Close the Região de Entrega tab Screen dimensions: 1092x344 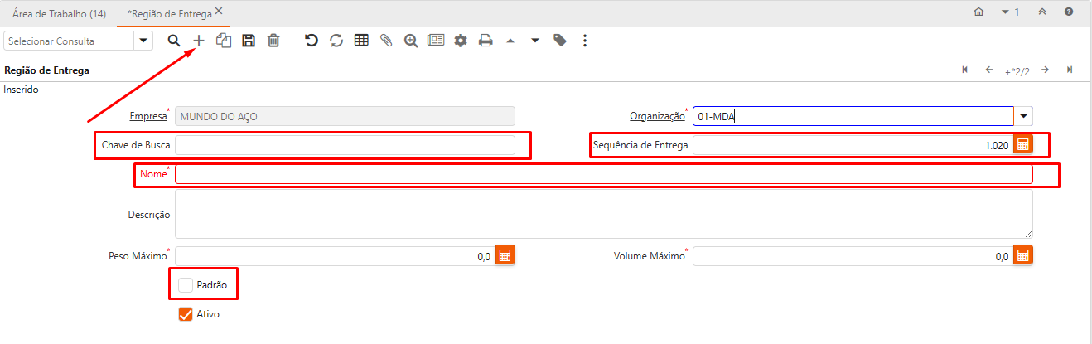(x=219, y=11)
